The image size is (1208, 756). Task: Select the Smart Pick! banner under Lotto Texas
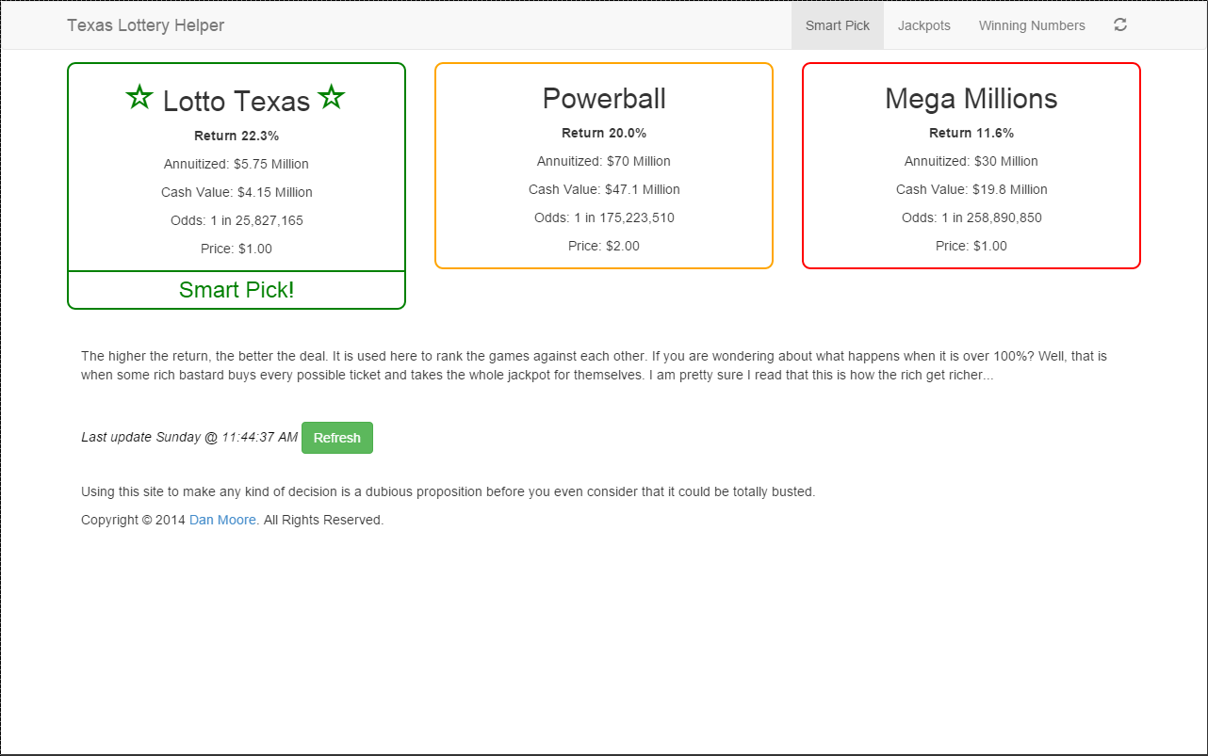coord(237,290)
